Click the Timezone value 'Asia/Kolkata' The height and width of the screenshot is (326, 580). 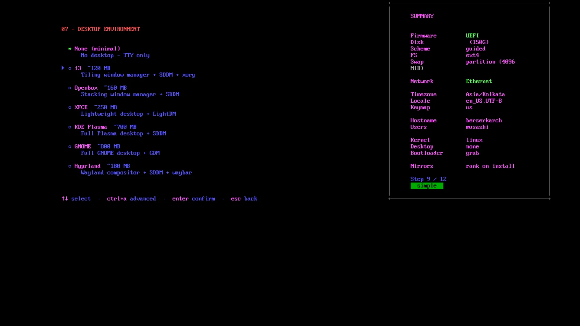[485, 94]
